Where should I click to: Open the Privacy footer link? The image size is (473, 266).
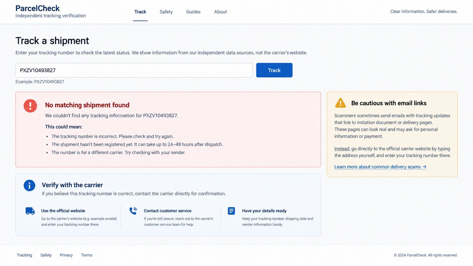66,255
